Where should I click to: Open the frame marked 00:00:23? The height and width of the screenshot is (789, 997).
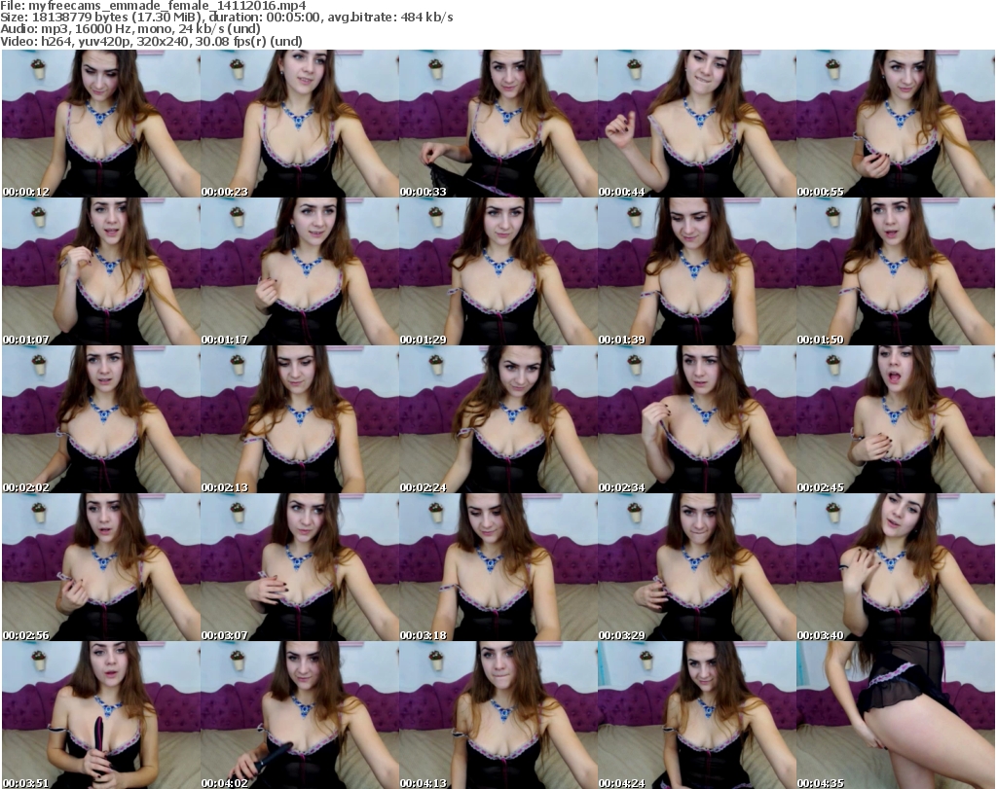tap(299, 125)
